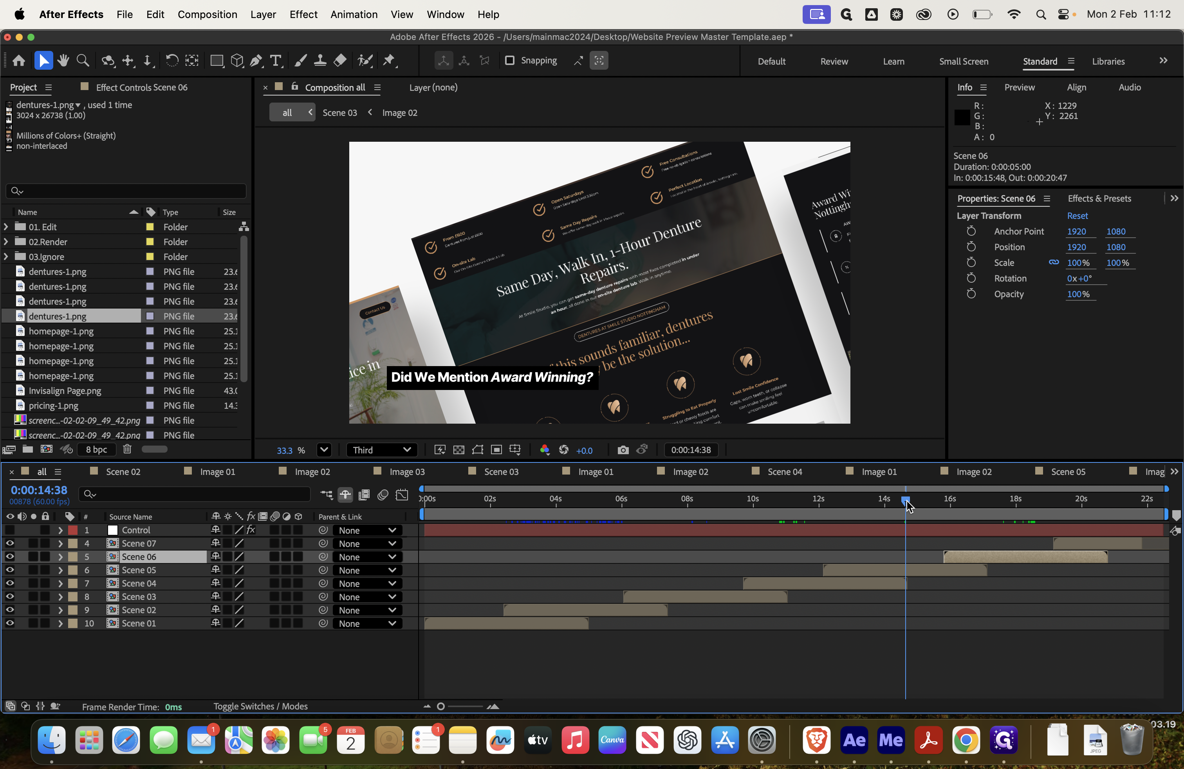Expand the 01. Edit folder

click(6, 227)
